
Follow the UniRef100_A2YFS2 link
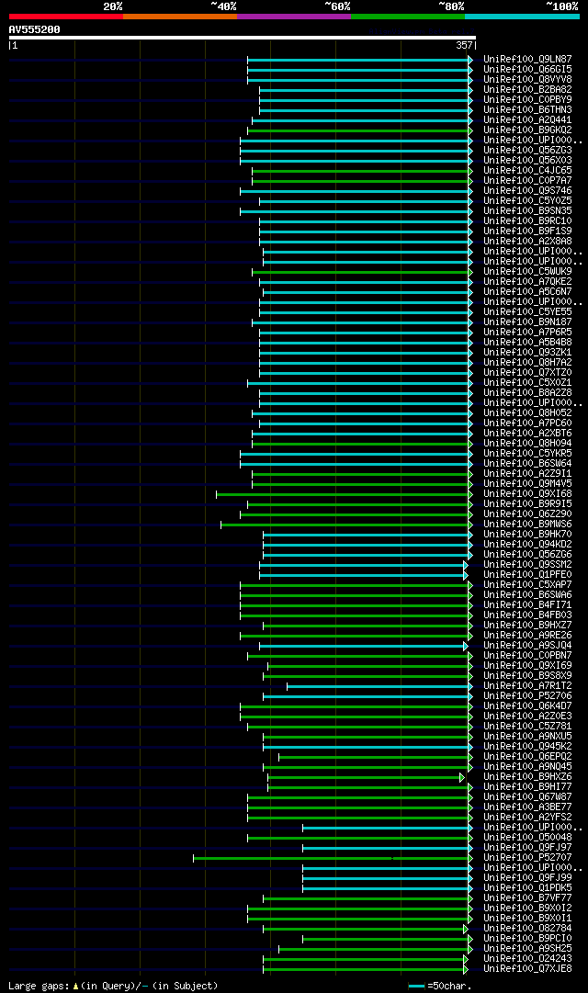tap(527, 818)
